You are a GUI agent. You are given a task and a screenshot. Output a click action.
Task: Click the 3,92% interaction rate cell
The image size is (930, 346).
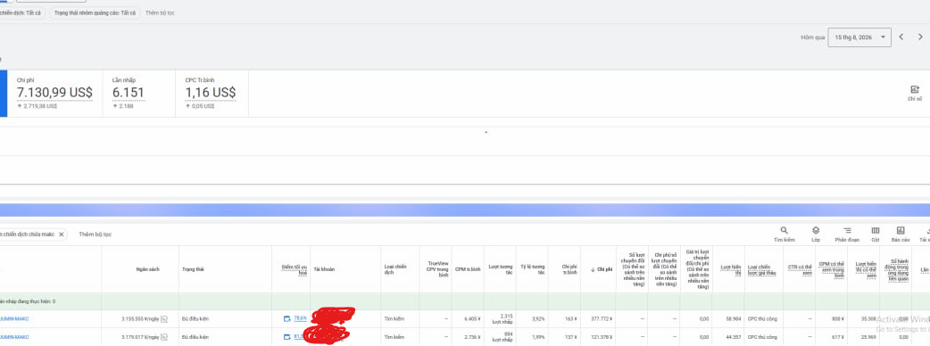point(532,318)
